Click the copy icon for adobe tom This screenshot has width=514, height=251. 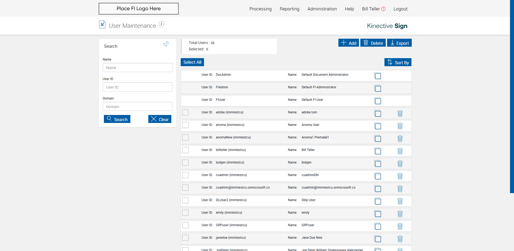point(377,113)
